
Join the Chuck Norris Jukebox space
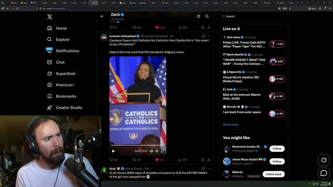(241, 79)
